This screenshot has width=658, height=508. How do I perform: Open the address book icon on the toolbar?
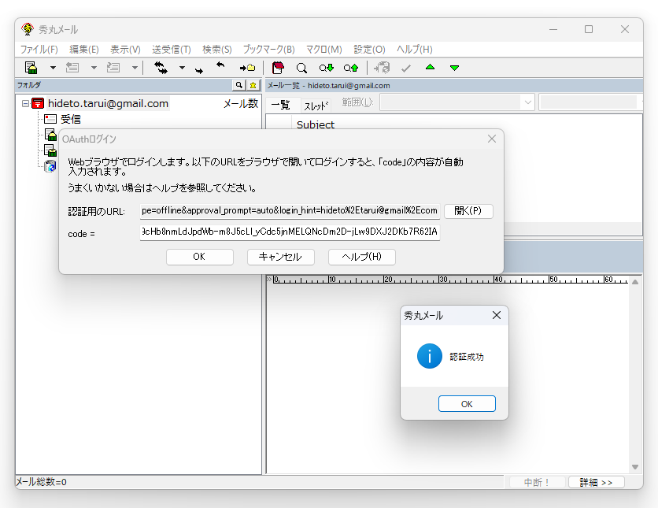(278, 68)
